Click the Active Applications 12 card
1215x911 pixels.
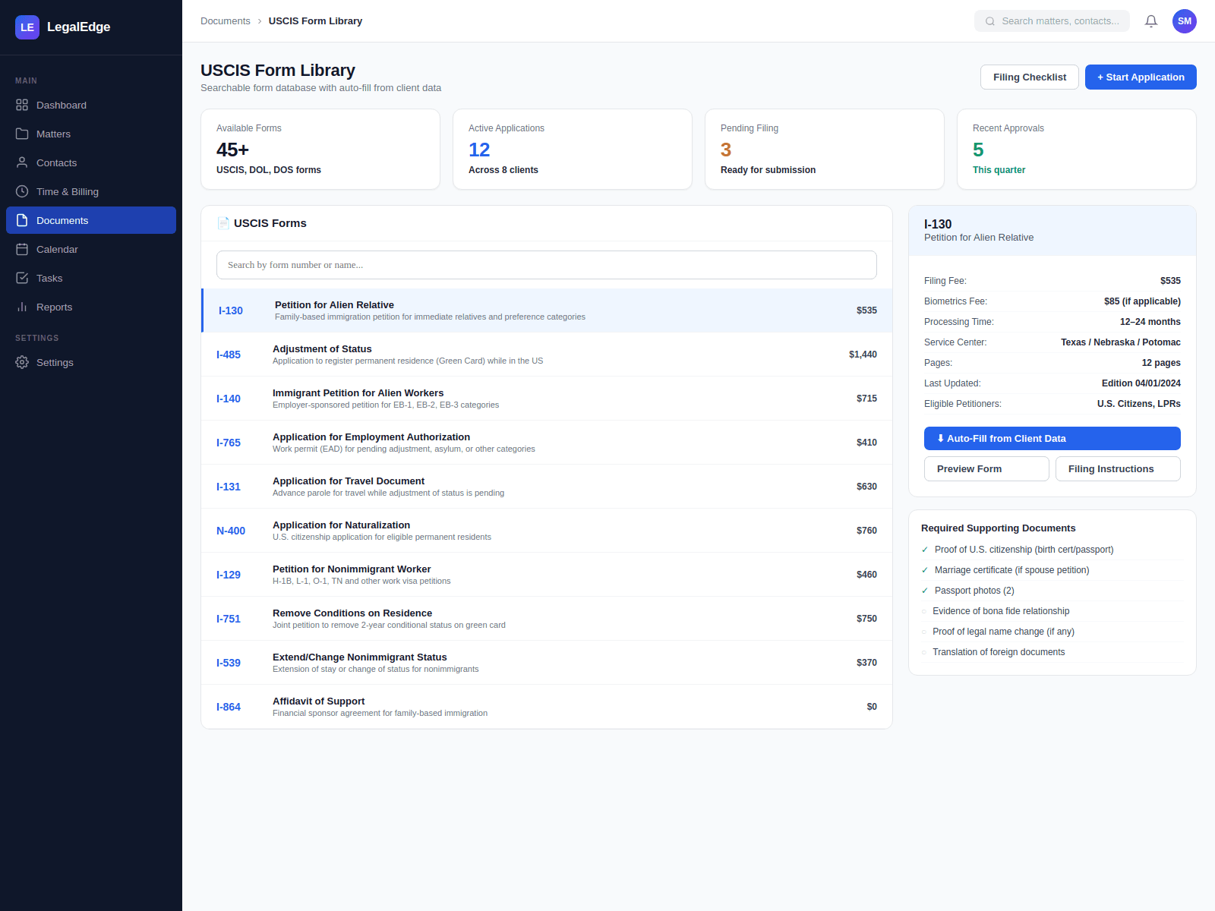[573, 150]
